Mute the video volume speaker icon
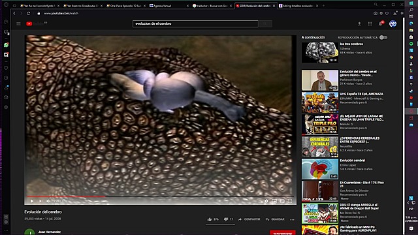418x235 pixels. 48,201
